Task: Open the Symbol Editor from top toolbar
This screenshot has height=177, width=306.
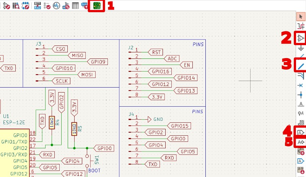Action: coord(6,6)
